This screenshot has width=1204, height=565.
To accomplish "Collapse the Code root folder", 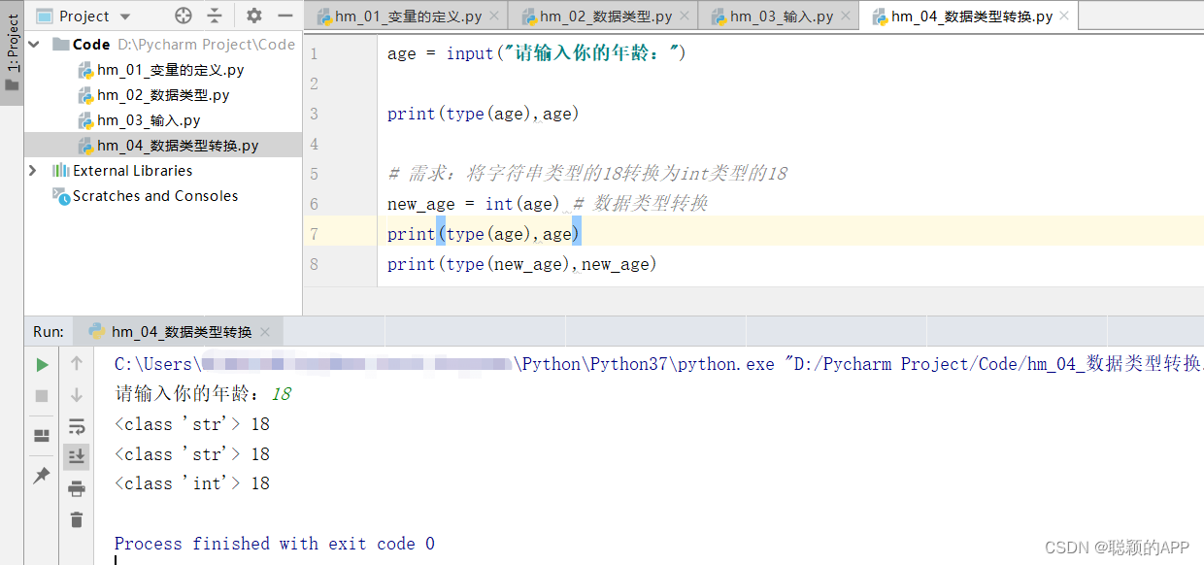I will pos(34,45).
